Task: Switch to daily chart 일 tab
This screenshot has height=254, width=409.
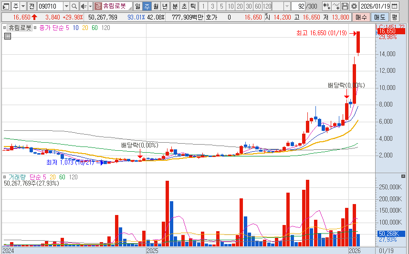Action: pos(137,6)
